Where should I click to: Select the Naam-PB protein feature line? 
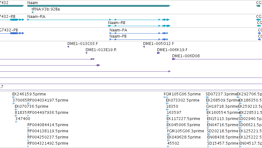(139, 39)
